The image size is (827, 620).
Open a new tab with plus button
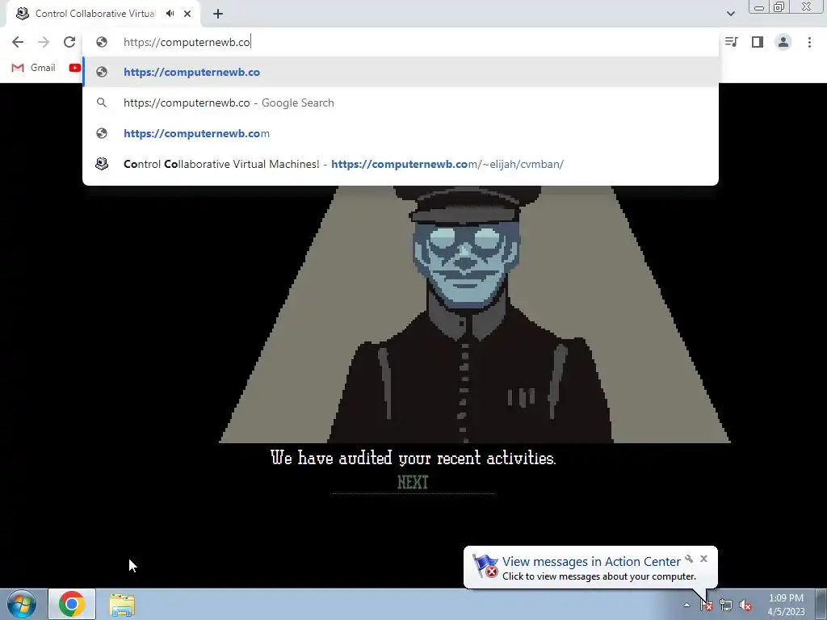pos(218,14)
